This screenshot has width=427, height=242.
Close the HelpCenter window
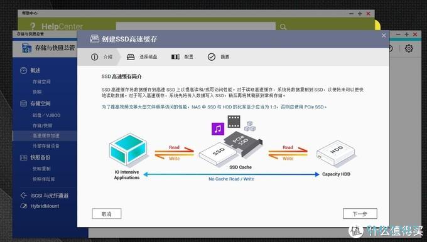[368, 13]
